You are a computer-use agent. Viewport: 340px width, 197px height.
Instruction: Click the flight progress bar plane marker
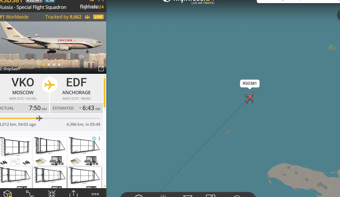(39, 118)
